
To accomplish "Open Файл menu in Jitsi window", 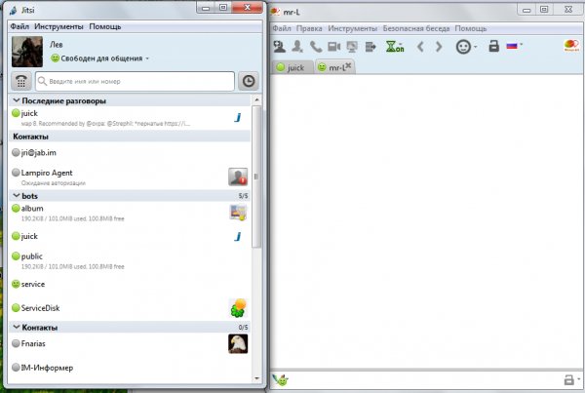I will pos(19,26).
